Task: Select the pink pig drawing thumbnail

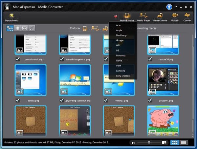Action: [x=163, y=121]
